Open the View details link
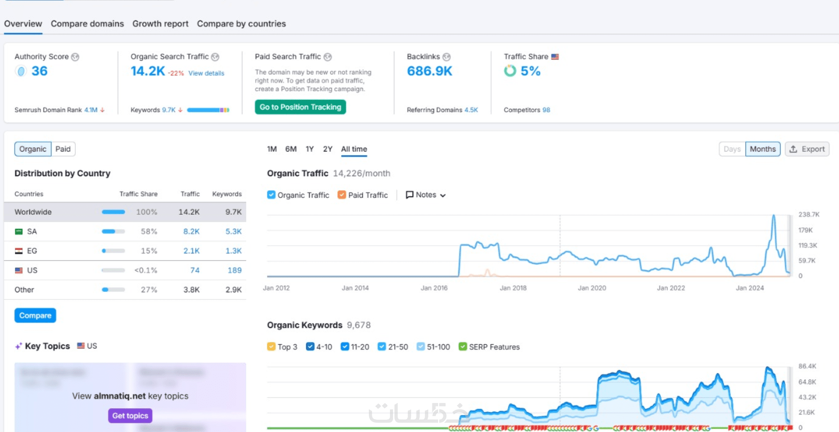Screen dimensions: 839x432 click(206, 73)
